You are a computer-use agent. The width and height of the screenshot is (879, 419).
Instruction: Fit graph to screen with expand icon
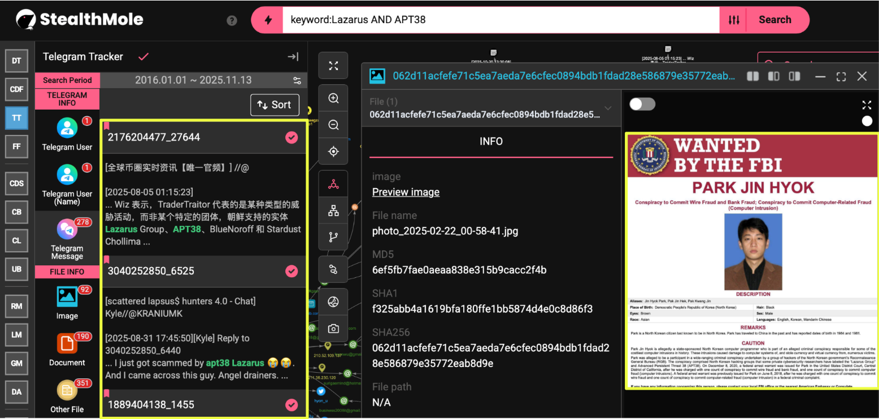pyautogui.click(x=333, y=66)
